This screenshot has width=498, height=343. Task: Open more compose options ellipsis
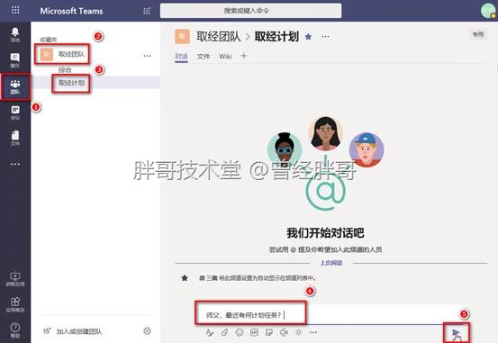tap(313, 332)
